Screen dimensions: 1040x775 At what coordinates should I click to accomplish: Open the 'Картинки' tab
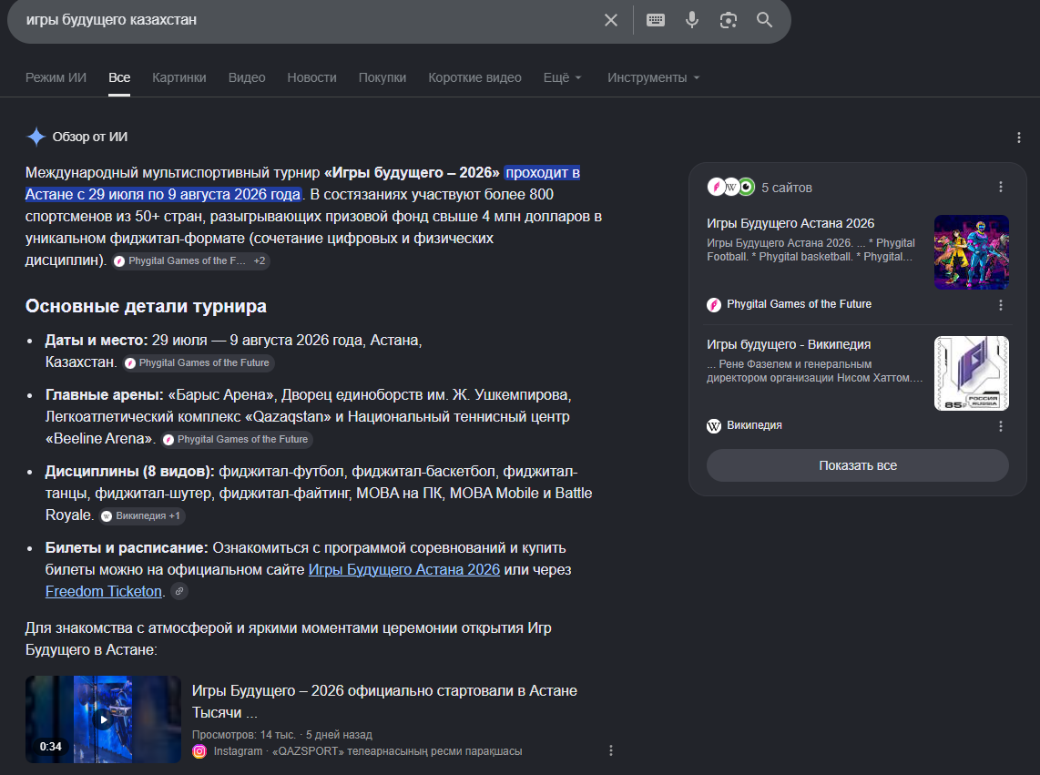179,77
